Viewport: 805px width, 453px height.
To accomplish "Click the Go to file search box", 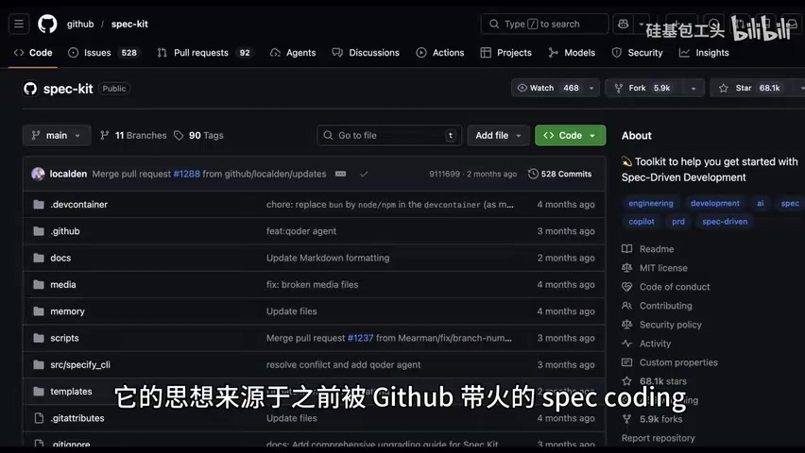I will pyautogui.click(x=389, y=136).
